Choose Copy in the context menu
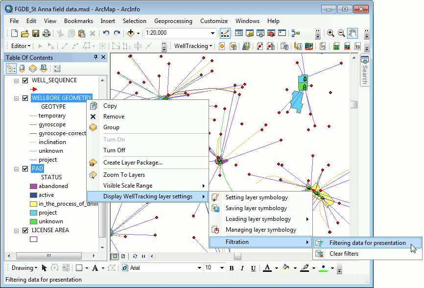This screenshot has height=288, width=424. 148,106
